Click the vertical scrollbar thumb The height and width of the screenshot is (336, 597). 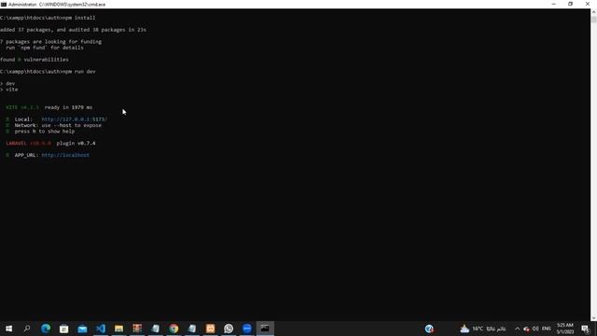click(x=593, y=20)
